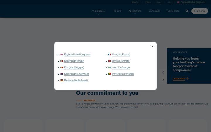The height and width of the screenshot is (132, 211).
Task: Open the search magnifier icon
Action: tap(187, 11)
